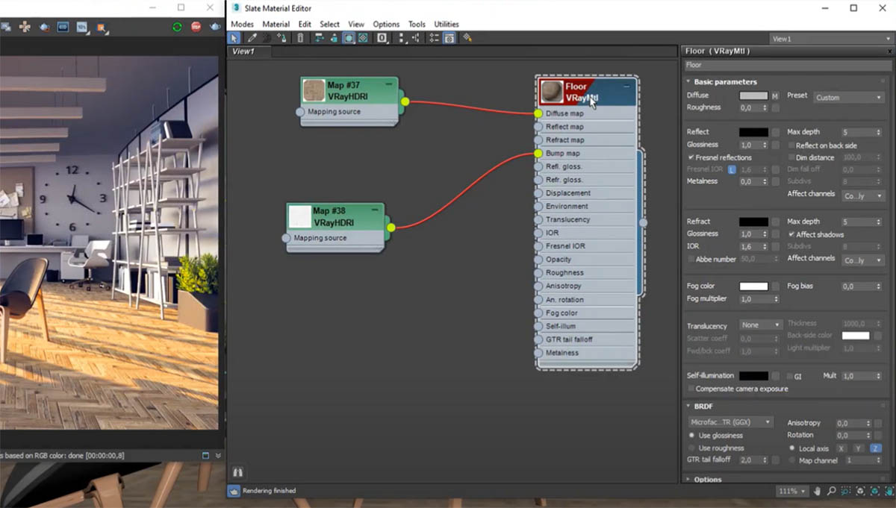Click the Z local axis button
Image resolution: width=896 pixels, height=508 pixels.
(875, 448)
